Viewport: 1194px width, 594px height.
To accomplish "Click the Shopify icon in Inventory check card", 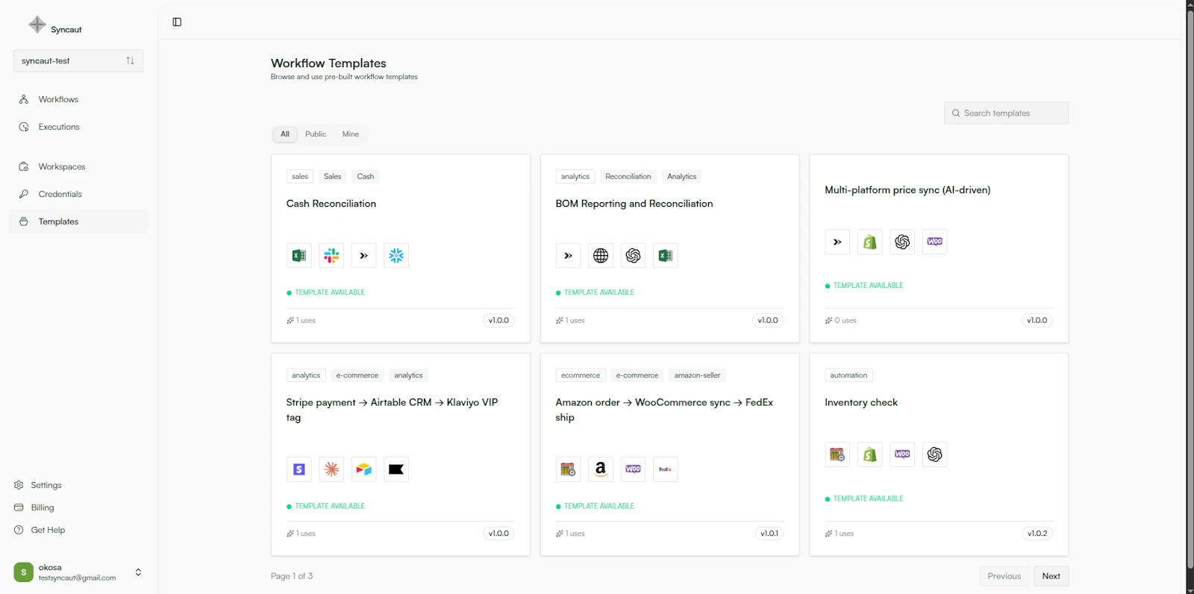I will 870,454.
